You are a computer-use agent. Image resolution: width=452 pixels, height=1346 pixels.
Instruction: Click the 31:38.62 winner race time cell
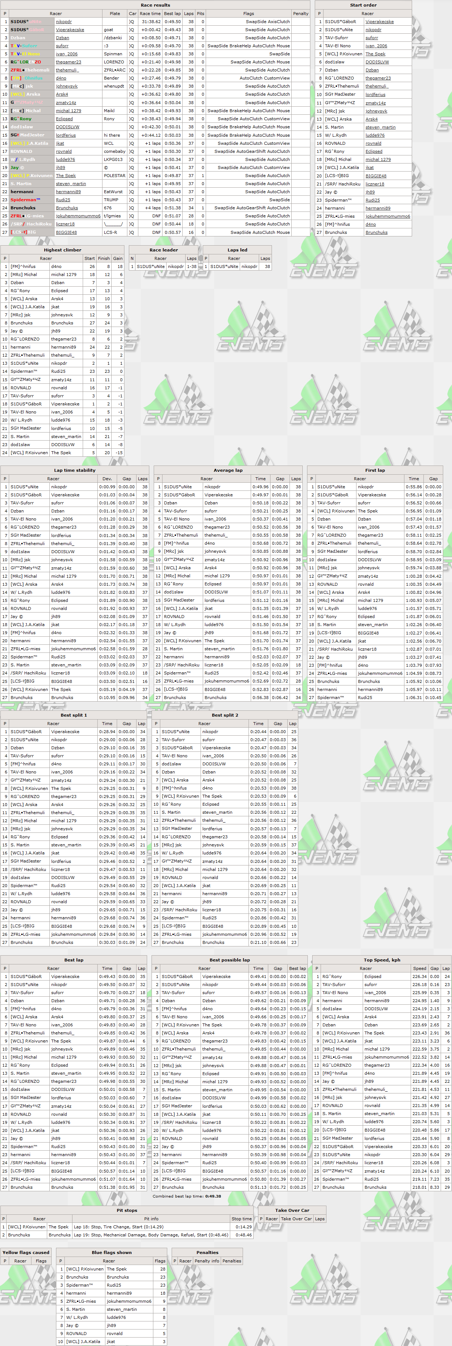(x=150, y=21)
